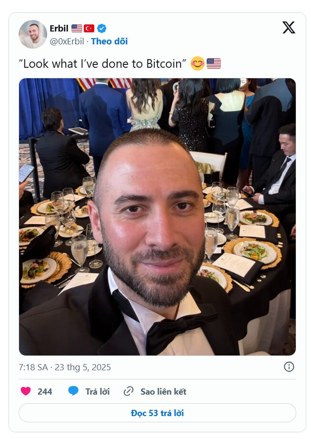Click the blue verified badge
Screen dimensions: 311x439
(102, 28)
